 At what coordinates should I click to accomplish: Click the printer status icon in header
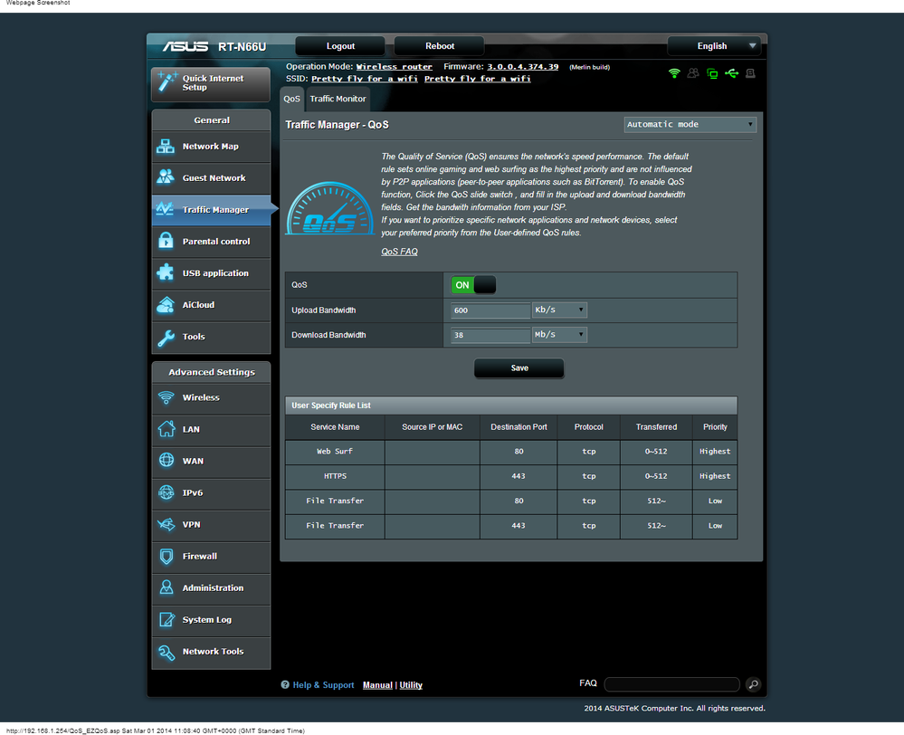(x=750, y=73)
